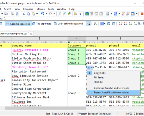
Task: Click the Filter funnel icon
Action: (x=80, y=14)
